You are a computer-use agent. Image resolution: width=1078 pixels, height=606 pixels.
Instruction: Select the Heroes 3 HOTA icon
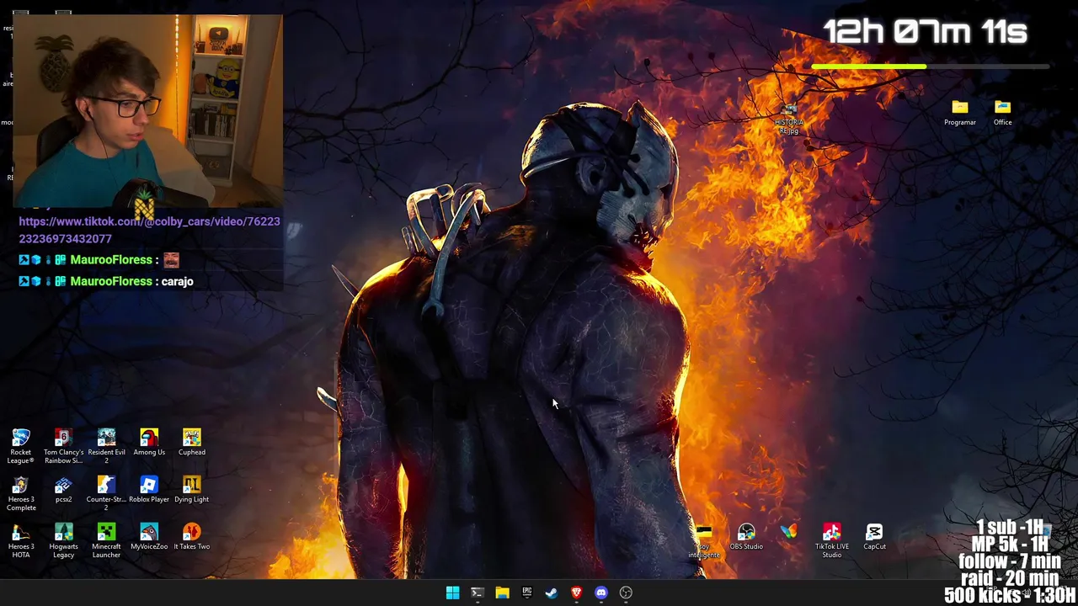pyautogui.click(x=21, y=540)
